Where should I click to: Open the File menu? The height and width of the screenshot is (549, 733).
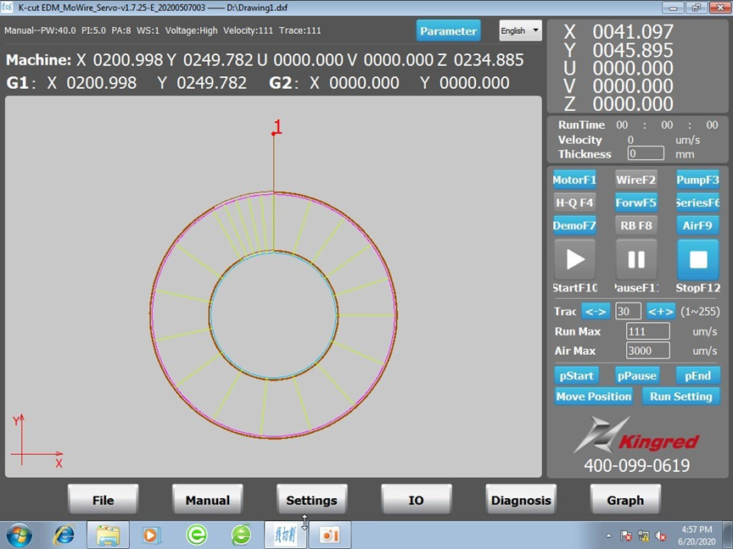tap(103, 500)
